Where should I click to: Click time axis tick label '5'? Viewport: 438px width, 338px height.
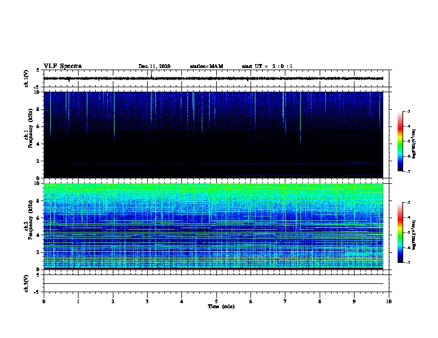[x=216, y=302]
